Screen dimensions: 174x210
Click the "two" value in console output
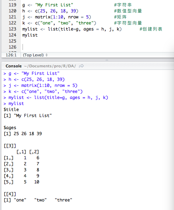[40, 200]
